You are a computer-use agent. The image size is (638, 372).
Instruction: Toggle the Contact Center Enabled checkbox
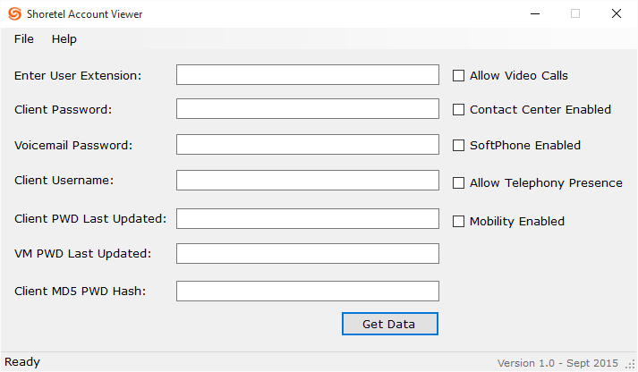(x=459, y=110)
